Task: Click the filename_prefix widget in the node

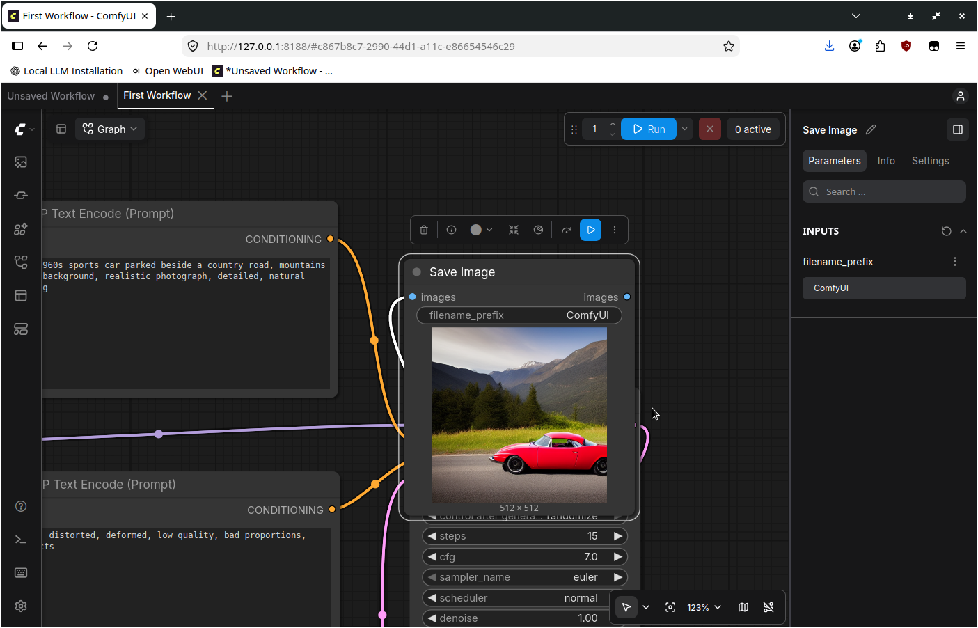Action: tap(519, 315)
